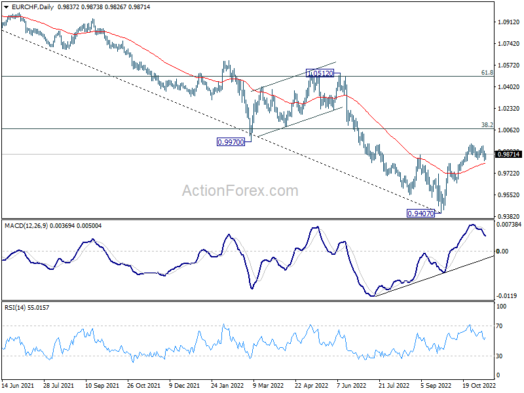Image resolution: width=524 pixels, height=393 pixels.
Task: Click the 0.93820 price axis value
Action: tap(509, 217)
